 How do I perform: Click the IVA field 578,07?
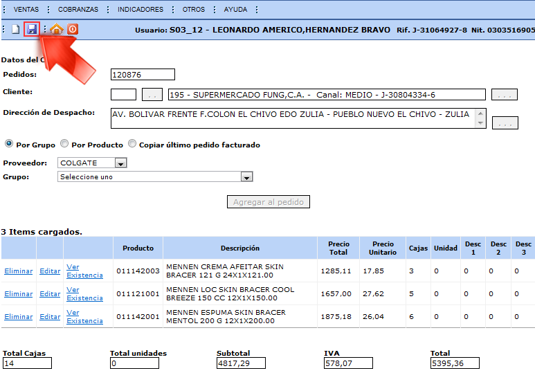click(348, 363)
